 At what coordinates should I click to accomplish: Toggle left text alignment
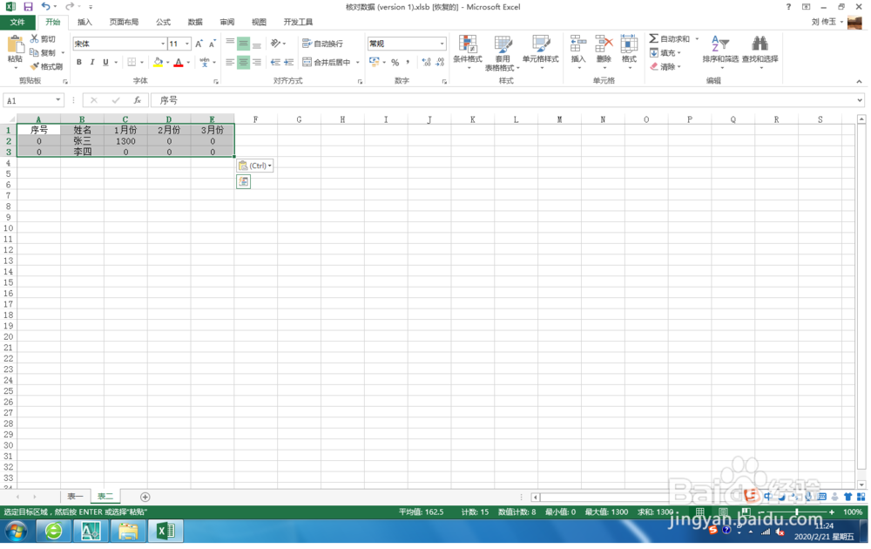[230, 62]
